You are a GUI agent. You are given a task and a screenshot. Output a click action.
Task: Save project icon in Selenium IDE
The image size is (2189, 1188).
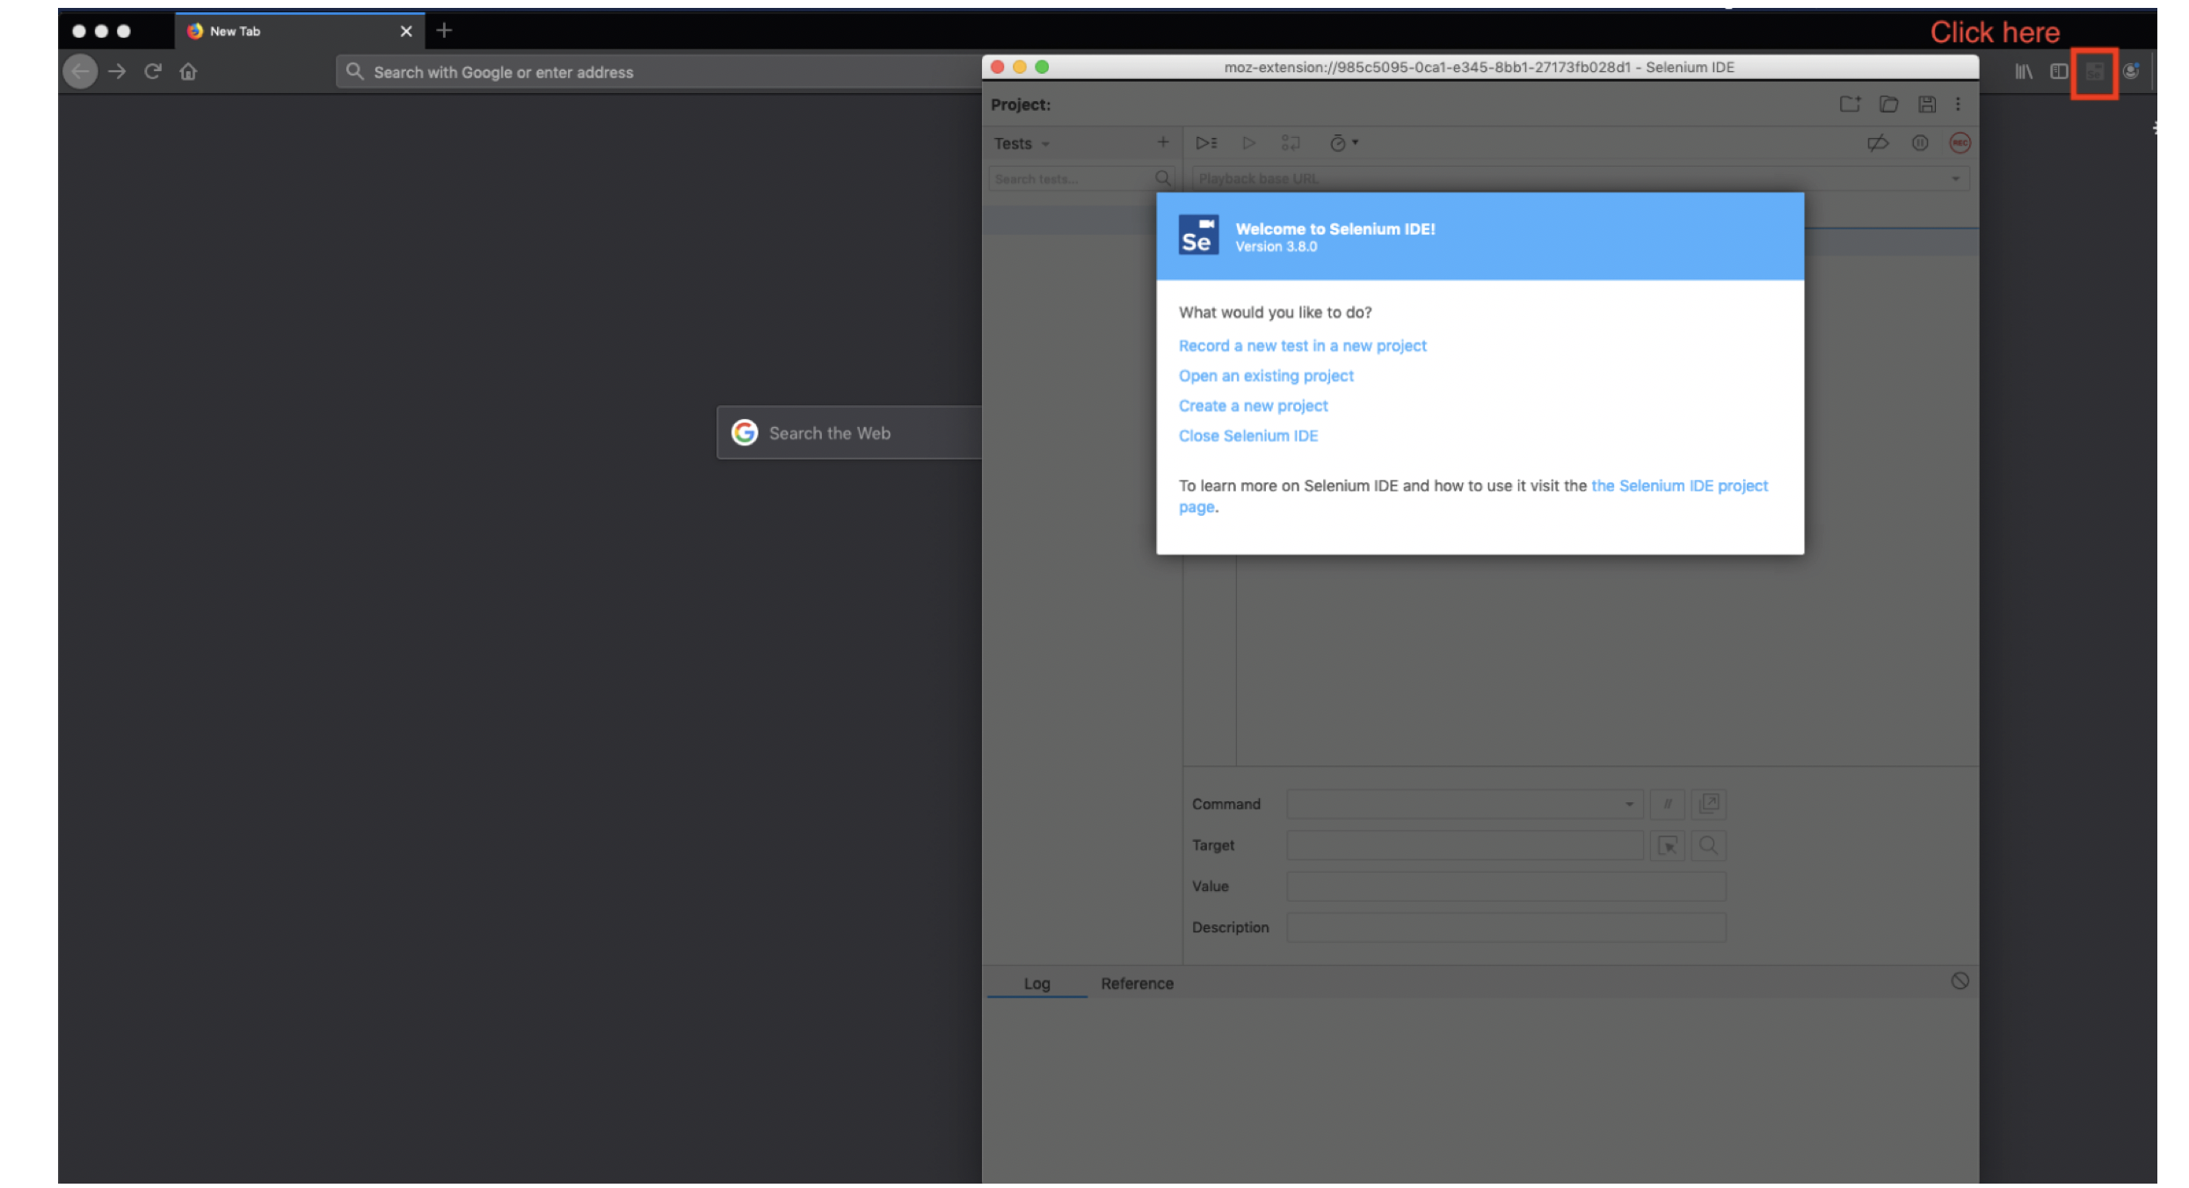tap(1927, 105)
